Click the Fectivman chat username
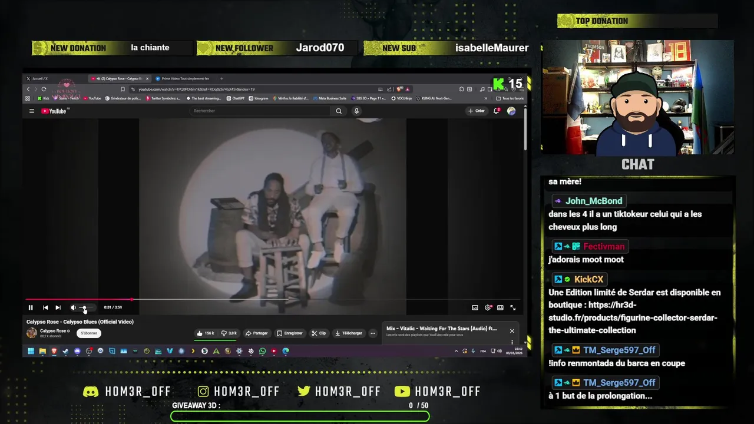Screen dimensions: 754x424 point(604,247)
